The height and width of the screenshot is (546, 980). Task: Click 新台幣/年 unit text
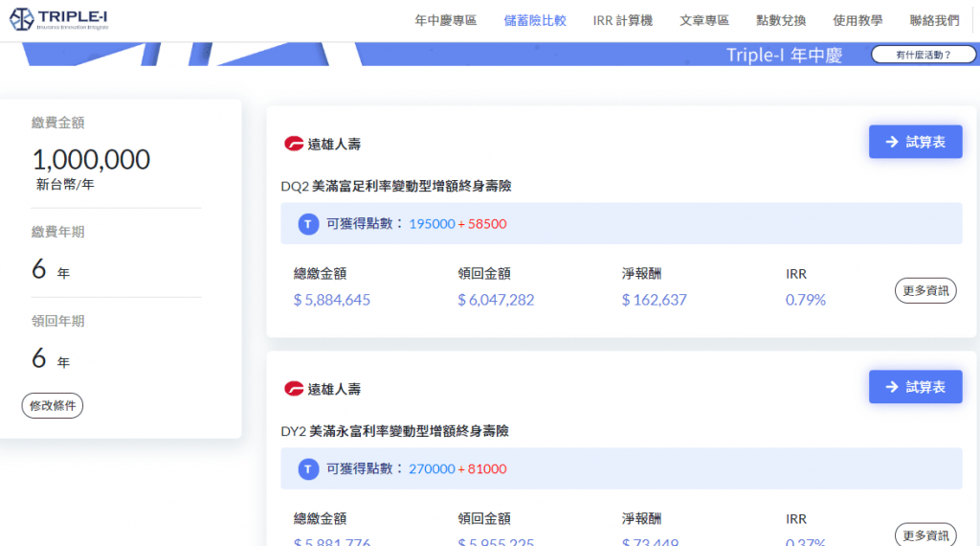pos(65,185)
